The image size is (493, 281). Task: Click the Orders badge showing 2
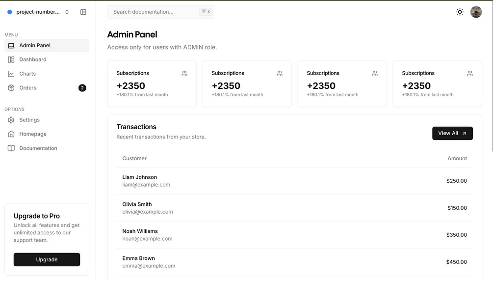[x=82, y=88]
